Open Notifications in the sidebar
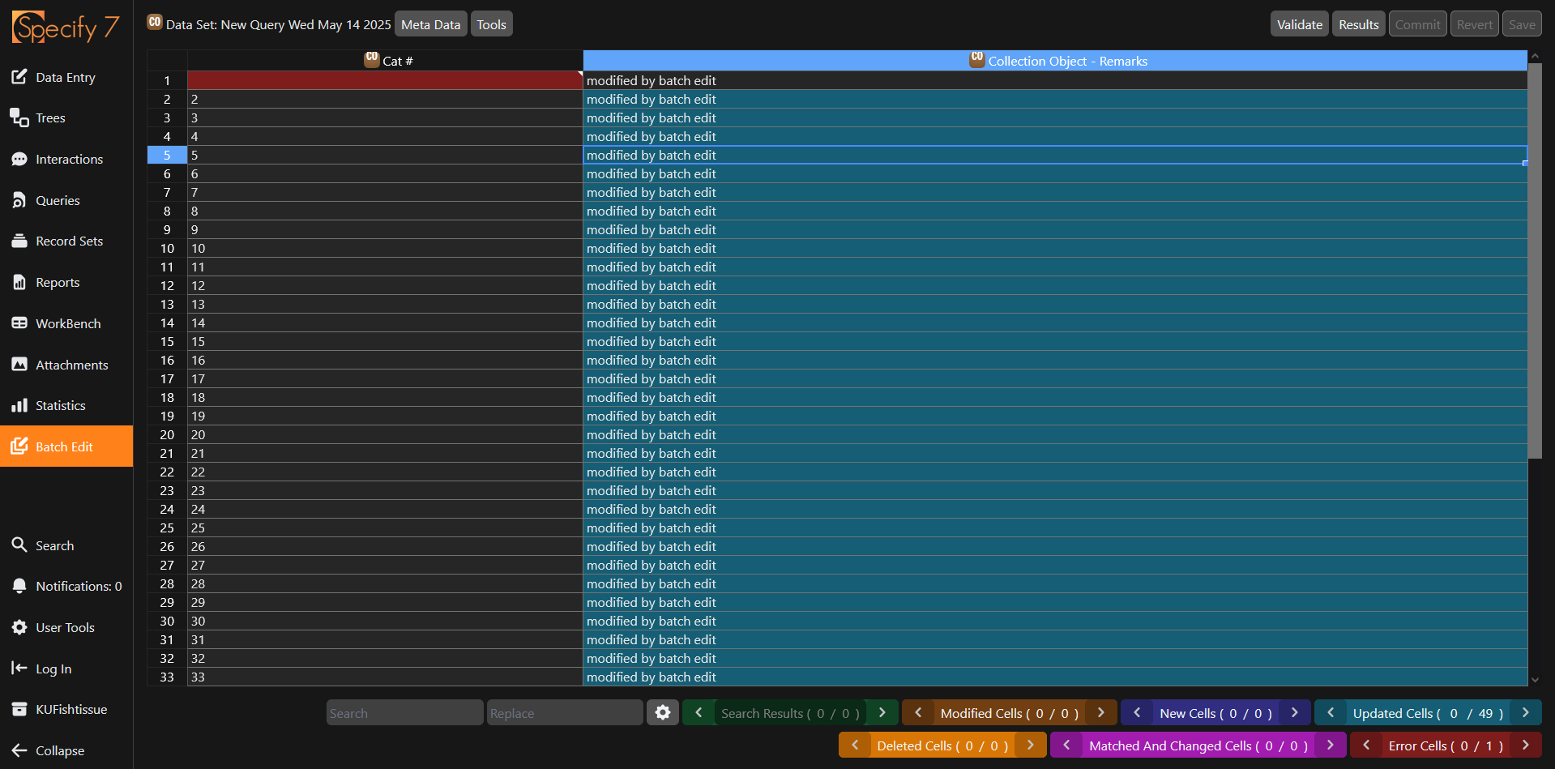The height and width of the screenshot is (769, 1555). (66, 586)
